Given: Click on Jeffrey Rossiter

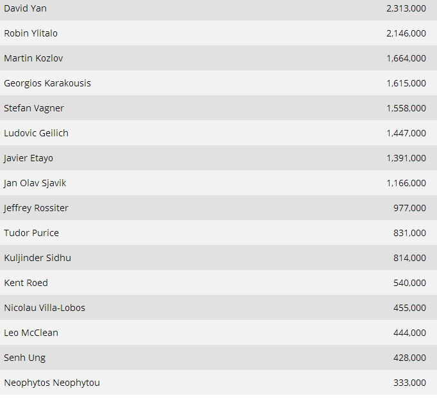Looking at the screenshot, I should (x=36, y=208).
